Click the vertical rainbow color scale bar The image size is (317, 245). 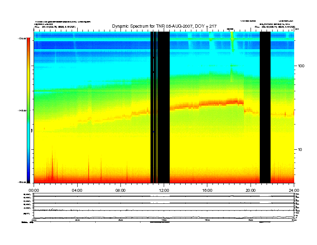click(28, 110)
